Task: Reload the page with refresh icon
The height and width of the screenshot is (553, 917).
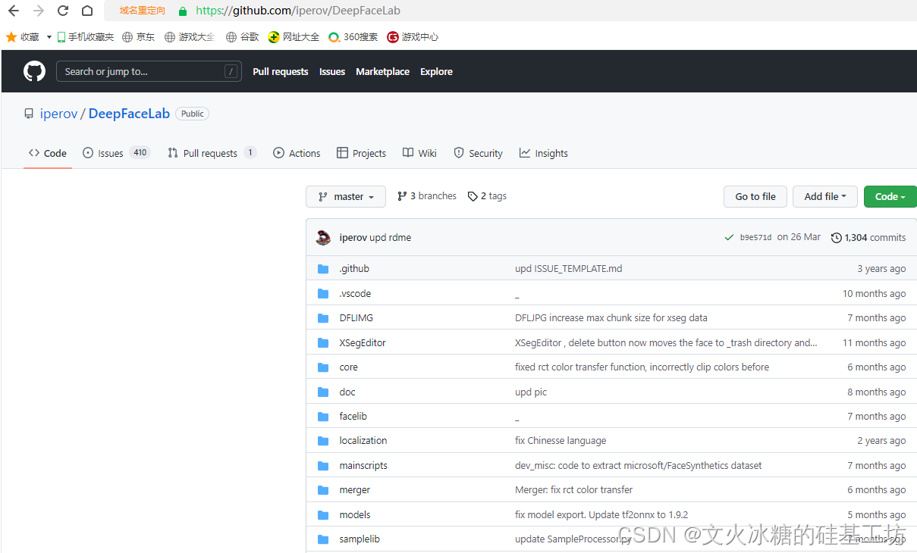Action: (63, 11)
